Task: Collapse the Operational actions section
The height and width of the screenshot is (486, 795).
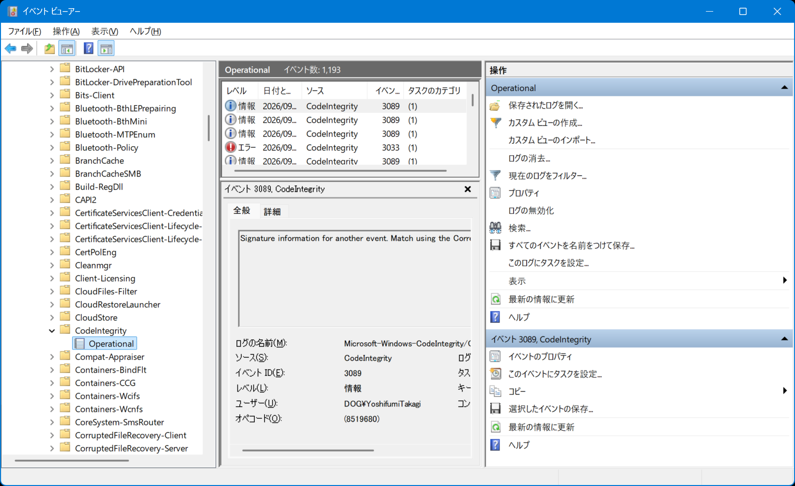Action: point(784,88)
